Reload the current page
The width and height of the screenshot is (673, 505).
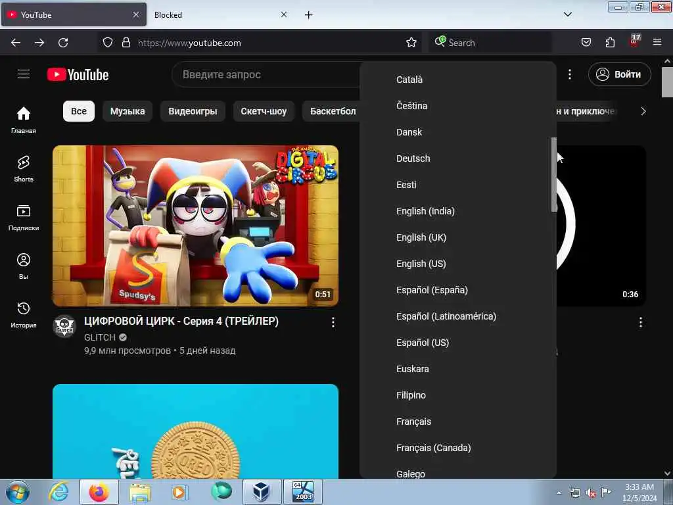pyautogui.click(x=63, y=43)
